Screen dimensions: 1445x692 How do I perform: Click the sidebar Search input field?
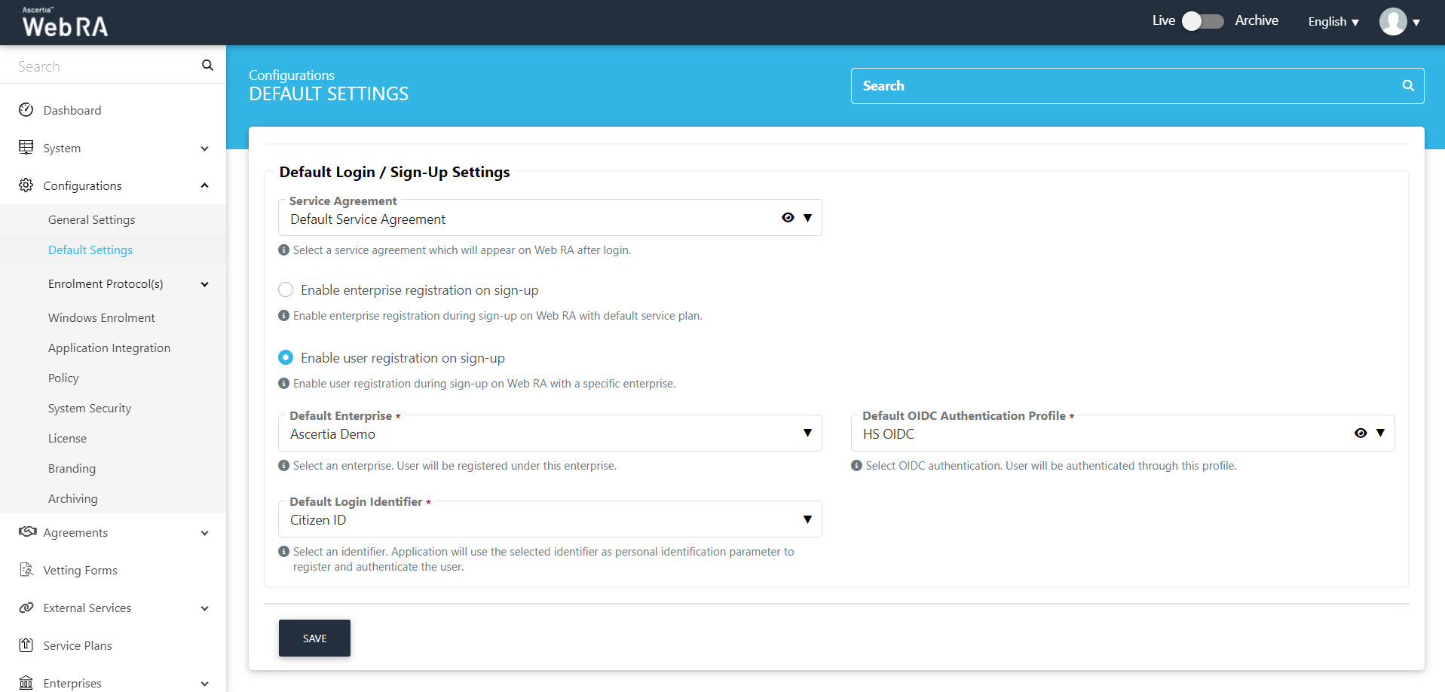pos(106,66)
